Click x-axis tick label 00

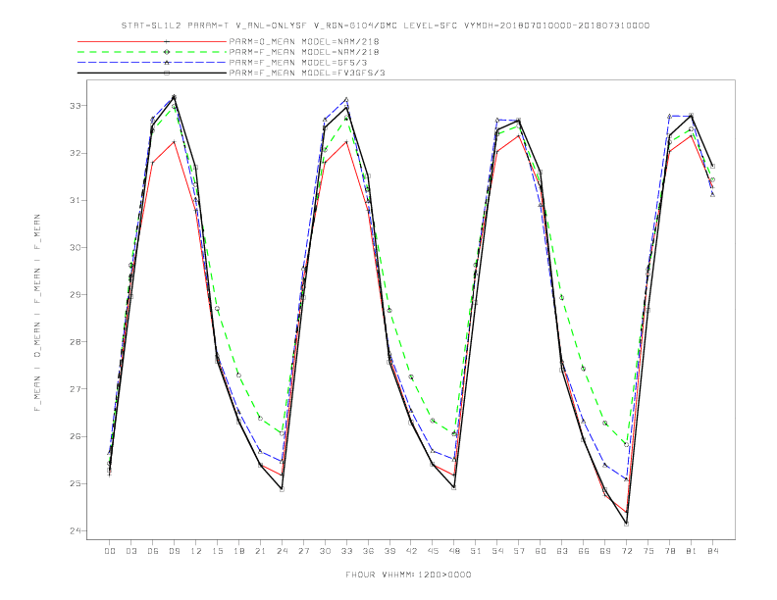[x=110, y=551]
